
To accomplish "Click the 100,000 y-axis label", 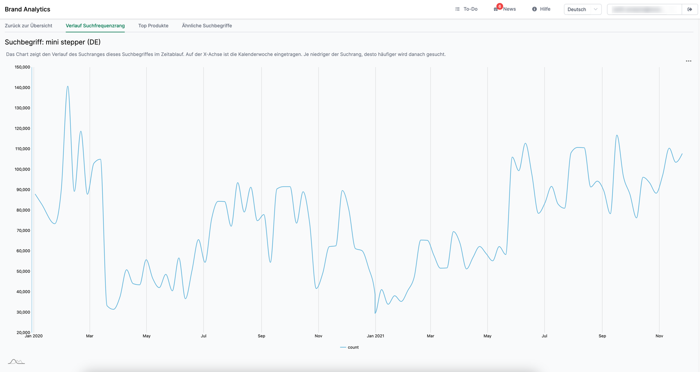I will (x=22, y=169).
